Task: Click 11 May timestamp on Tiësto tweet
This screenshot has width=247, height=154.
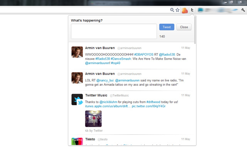Action: pos(186,139)
